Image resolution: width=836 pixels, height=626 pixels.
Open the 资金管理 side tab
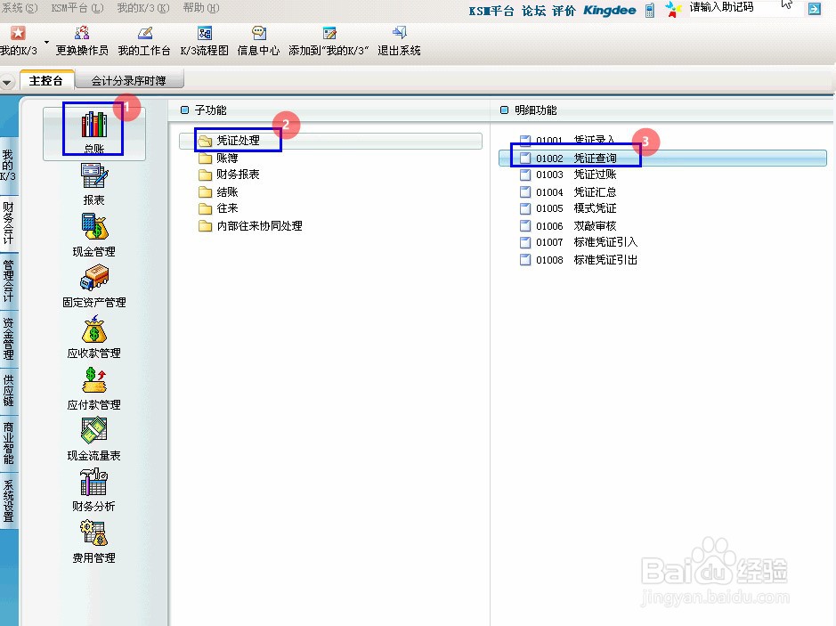point(9,339)
